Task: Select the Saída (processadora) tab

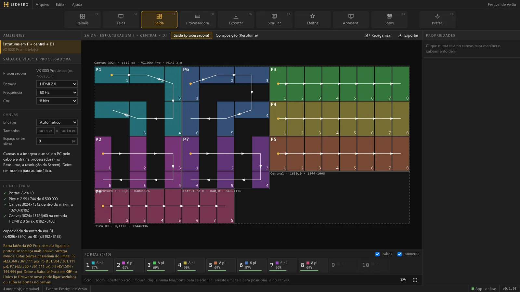Action: pos(191,35)
